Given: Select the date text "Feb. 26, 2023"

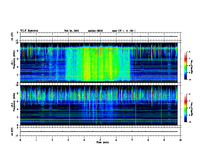Looking at the screenshot, I should pyautogui.click(x=72, y=31).
